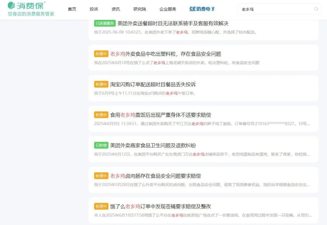Click the summary starting 我于6月9号上午11.11分
The height and width of the screenshot is (225, 327).
145,93
